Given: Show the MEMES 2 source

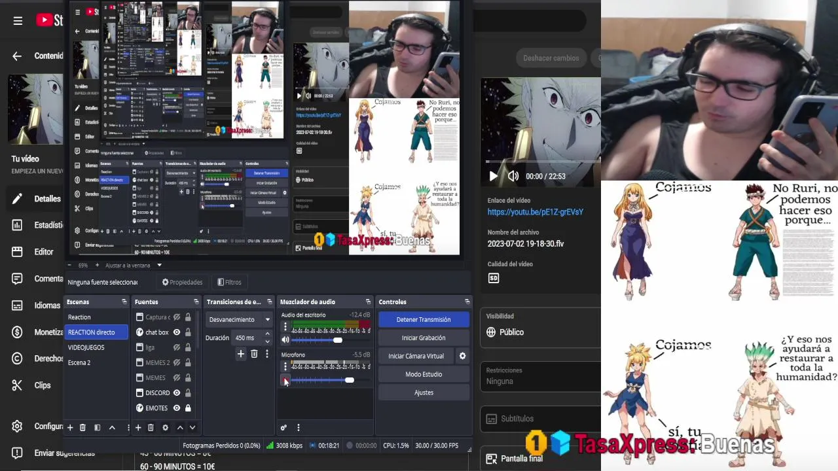Looking at the screenshot, I should pos(177,362).
